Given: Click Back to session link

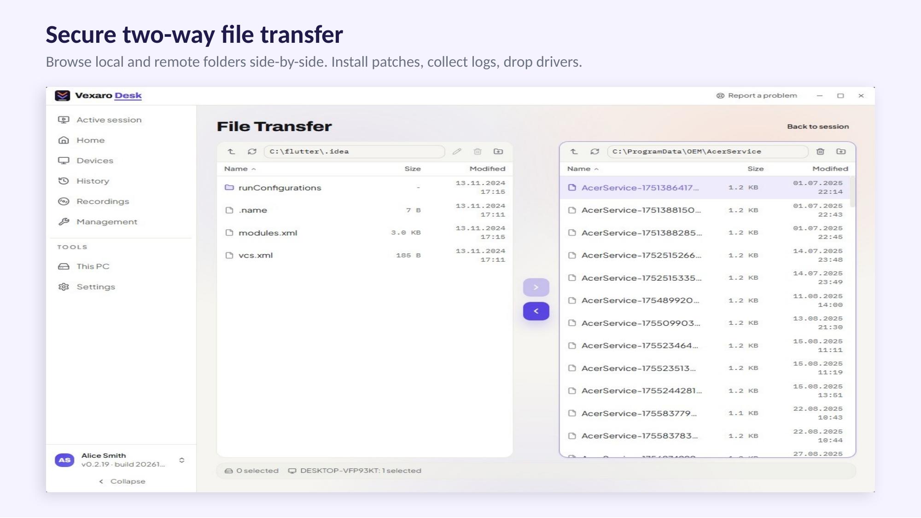Looking at the screenshot, I should [x=818, y=127].
